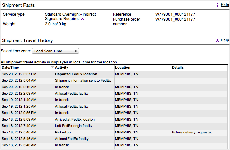Screen dimensions: 230x150
Task: Open the Help link beside Shipment Travel History
Action: click(x=225, y=40)
